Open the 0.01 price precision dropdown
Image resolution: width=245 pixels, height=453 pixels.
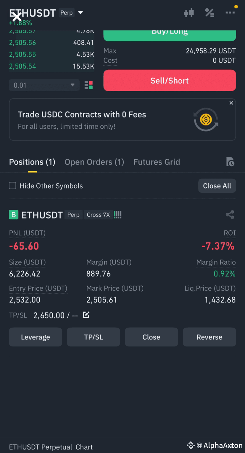[44, 85]
